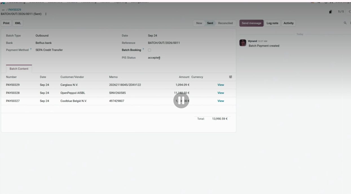This screenshot has height=194, width=351.
Task: Sort by the Memo column header
Action: [x=113, y=77]
